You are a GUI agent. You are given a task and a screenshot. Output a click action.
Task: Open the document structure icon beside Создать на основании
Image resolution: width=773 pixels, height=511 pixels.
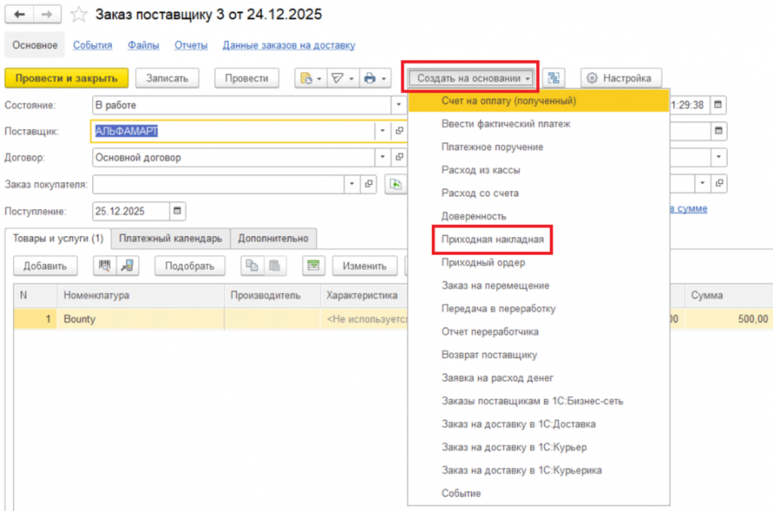pyautogui.click(x=553, y=78)
